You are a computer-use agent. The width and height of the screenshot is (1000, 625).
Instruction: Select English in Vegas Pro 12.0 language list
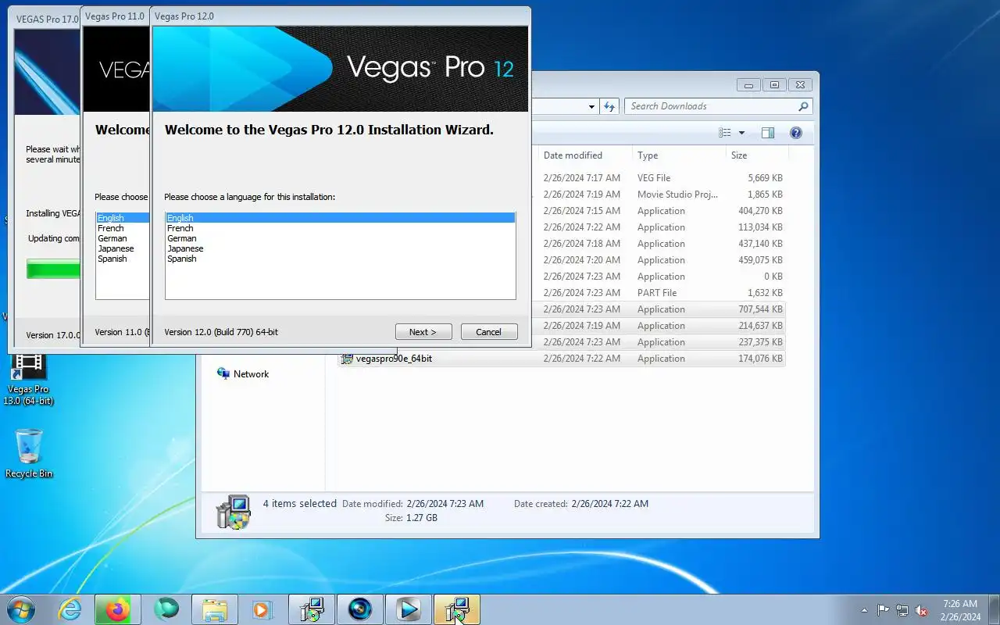[x=340, y=218]
